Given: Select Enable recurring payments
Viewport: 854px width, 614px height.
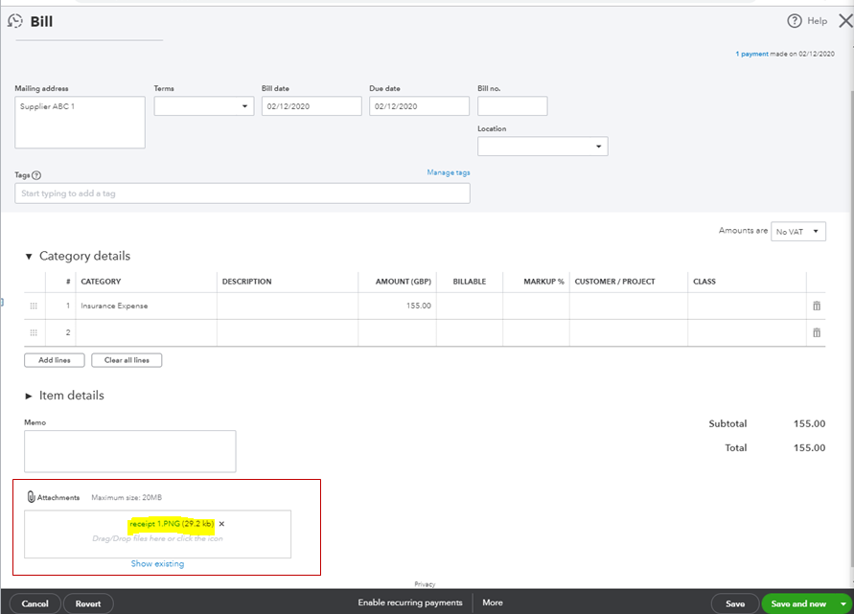Looking at the screenshot, I should tap(410, 603).
